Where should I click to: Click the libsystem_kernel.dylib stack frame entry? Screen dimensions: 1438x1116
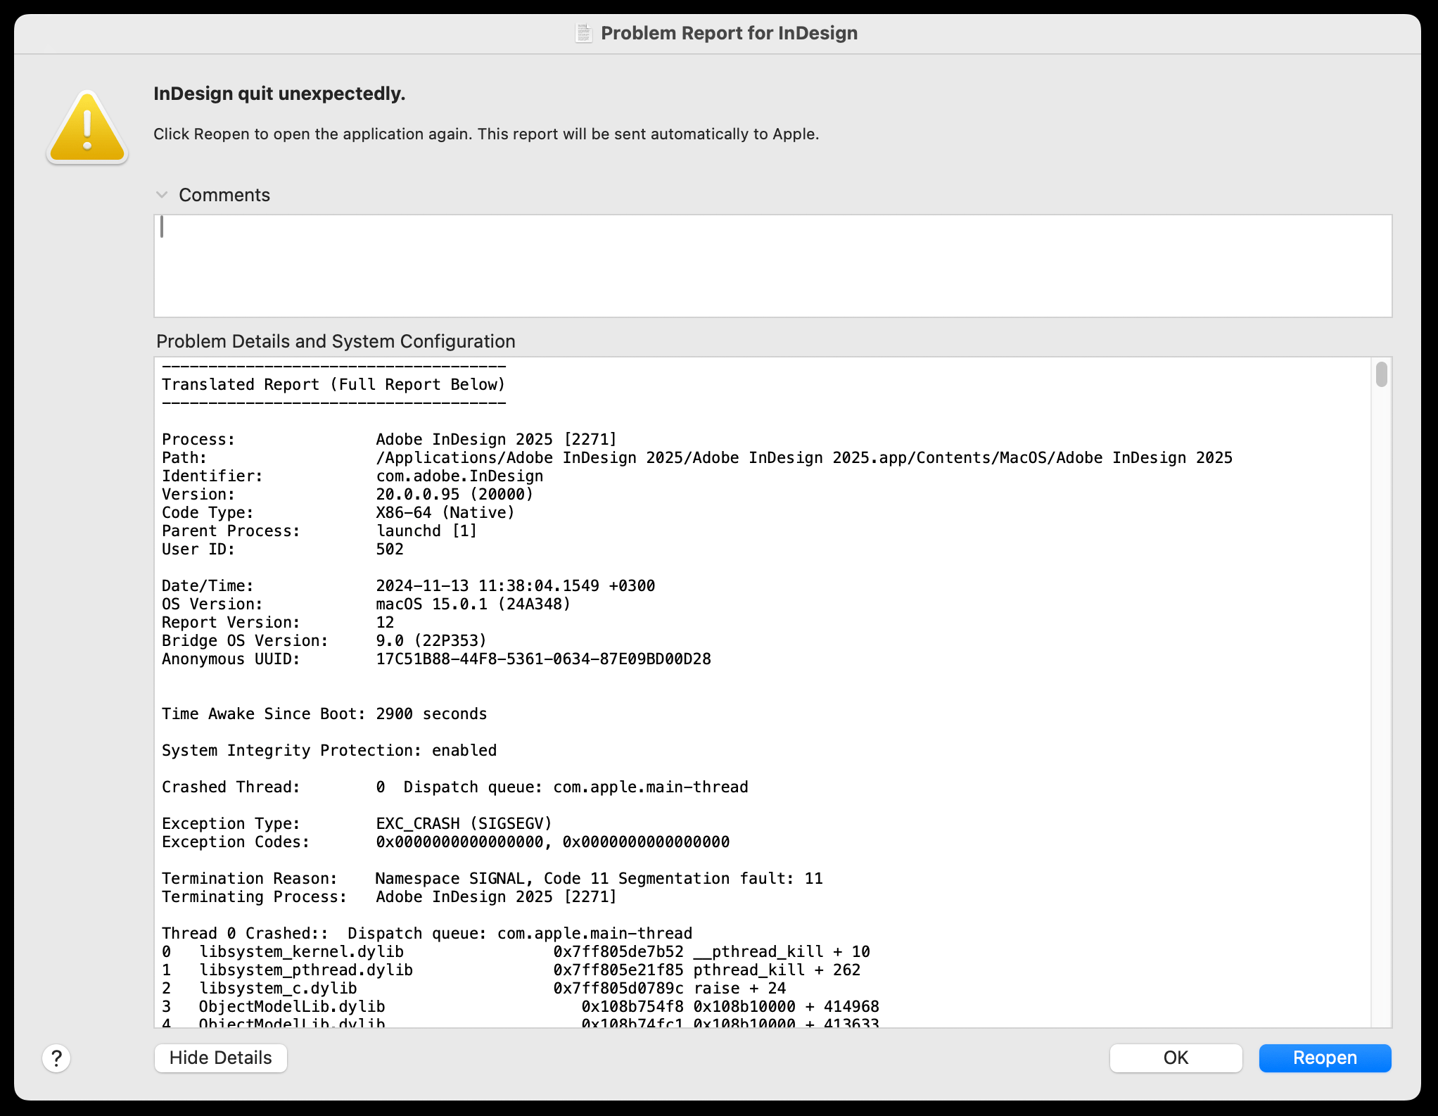(303, 951)
